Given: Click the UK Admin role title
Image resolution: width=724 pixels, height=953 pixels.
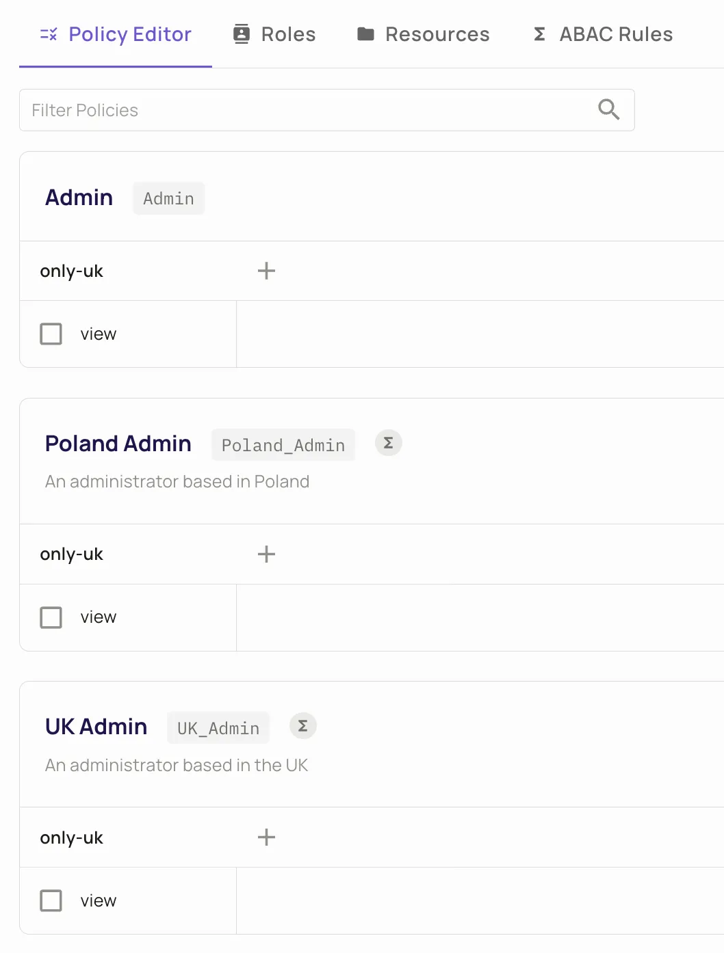Looking at the screenshot, I should click(x=96, y=727).
